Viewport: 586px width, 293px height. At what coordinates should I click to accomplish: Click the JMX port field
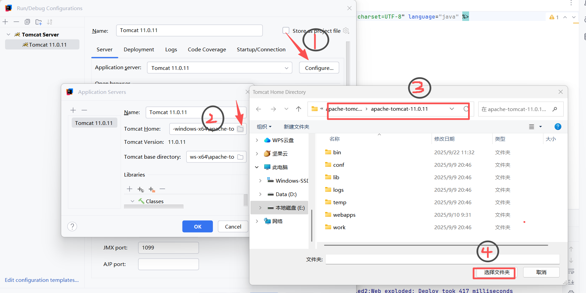coord(168,247)
